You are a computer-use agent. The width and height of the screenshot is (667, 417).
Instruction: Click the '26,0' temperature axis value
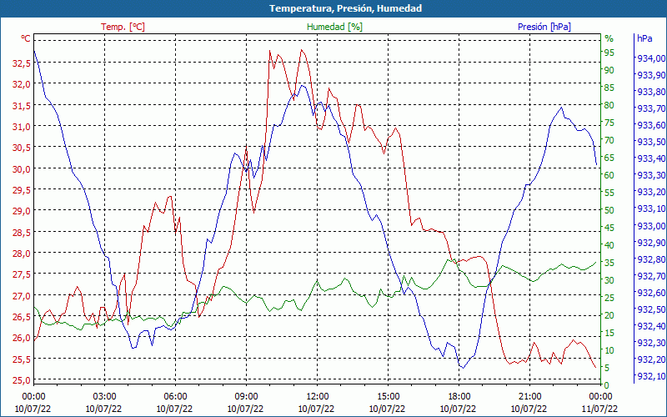click(22, 338)
